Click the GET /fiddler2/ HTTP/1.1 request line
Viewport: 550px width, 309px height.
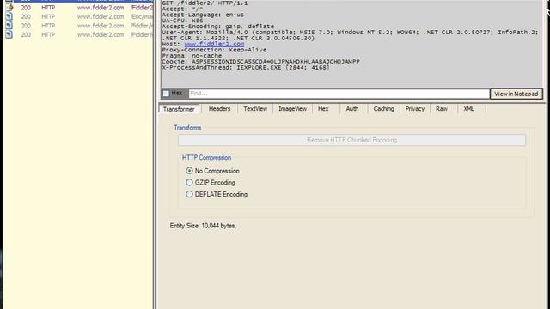coord(205,3)
